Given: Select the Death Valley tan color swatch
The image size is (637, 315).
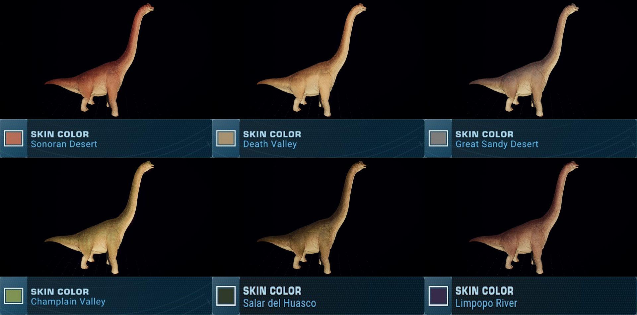Looking at the screenshot, I should point(226,138).
